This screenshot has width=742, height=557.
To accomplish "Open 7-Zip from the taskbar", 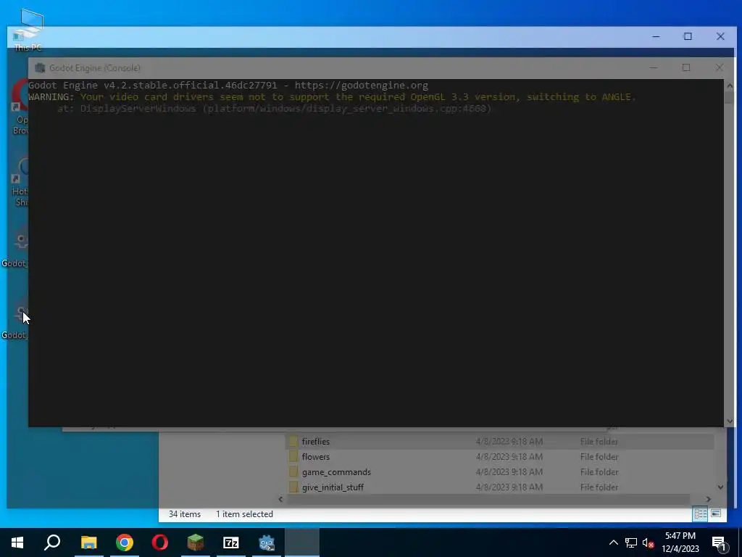I will pyautogui.click(x=231, y=542).
